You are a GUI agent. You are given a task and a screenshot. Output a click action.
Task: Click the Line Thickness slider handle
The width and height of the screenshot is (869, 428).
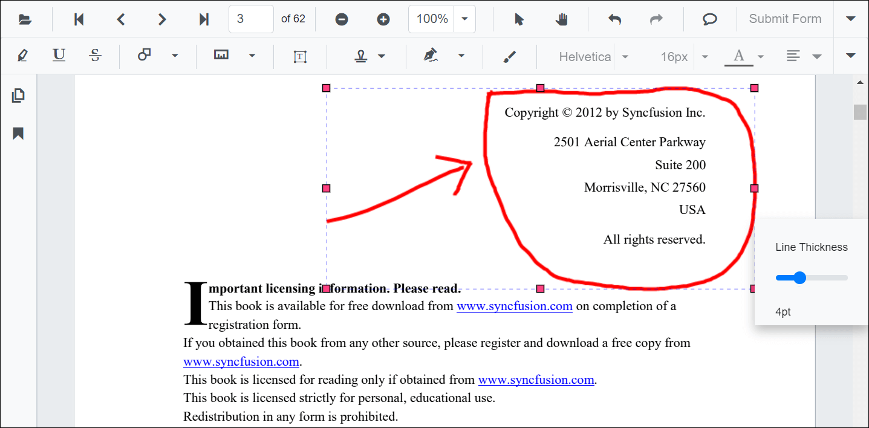tap(799, 277)
